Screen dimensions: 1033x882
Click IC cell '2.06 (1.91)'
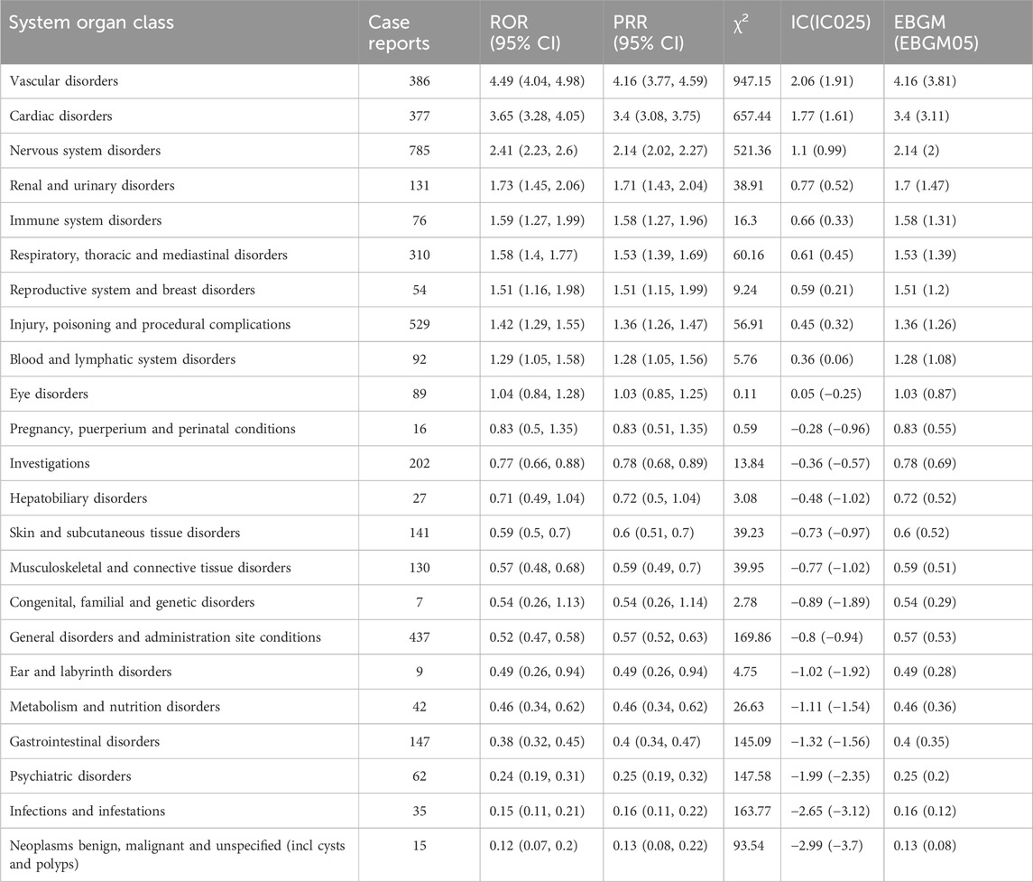pos(822,82)
